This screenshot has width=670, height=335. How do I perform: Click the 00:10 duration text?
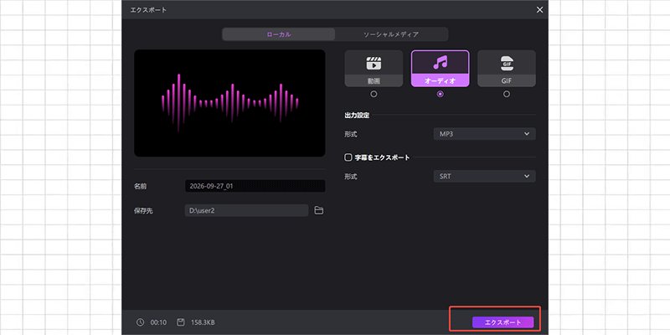coord(157,322)
